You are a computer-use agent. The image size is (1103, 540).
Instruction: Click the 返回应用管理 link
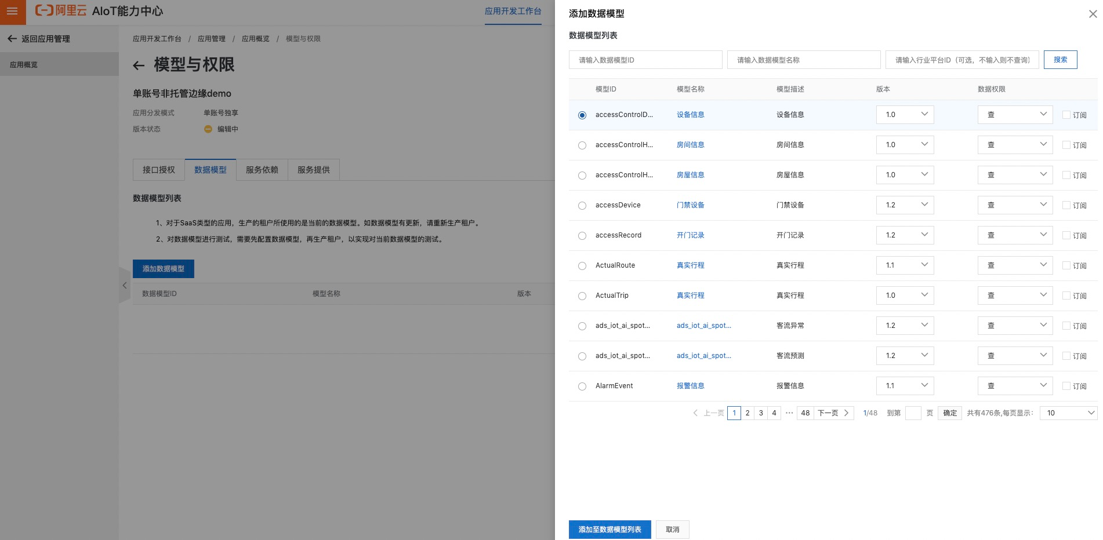pos(46,39)
